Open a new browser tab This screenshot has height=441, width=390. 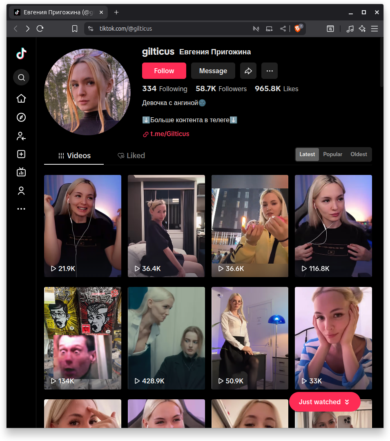pyautogui.click(x=116, y=12)
